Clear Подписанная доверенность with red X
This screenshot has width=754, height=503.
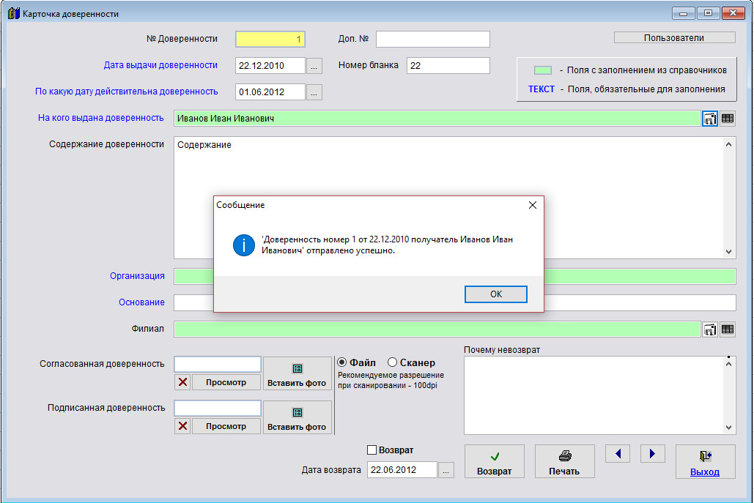182,426
